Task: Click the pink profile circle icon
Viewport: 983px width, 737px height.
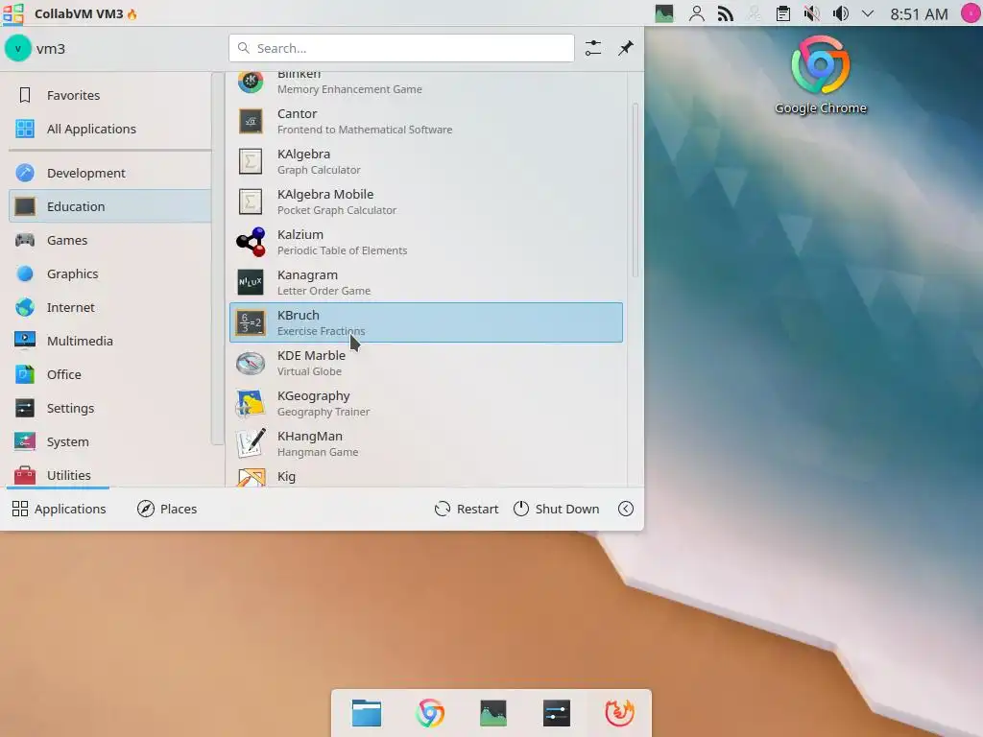Action: tap(971, 13)
